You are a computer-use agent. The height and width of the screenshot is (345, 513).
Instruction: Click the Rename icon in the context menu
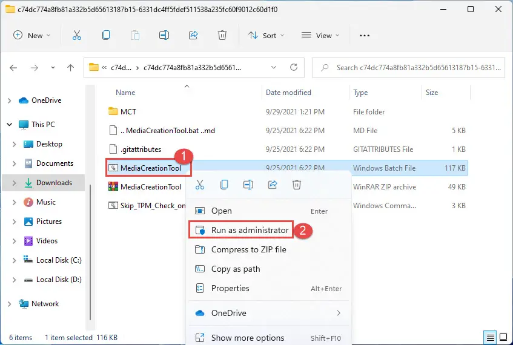tap(248, 185)
